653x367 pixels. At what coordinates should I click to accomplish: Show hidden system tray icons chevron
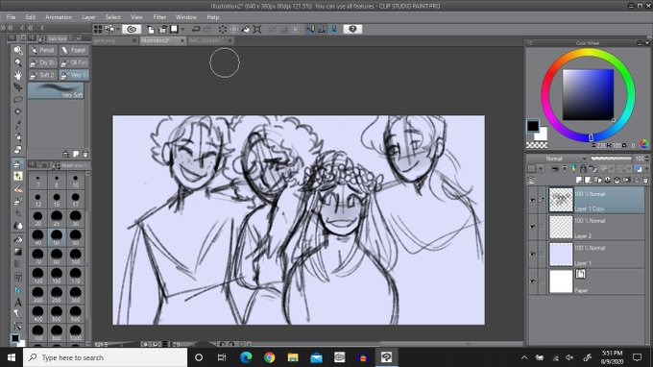pos(524,357)
